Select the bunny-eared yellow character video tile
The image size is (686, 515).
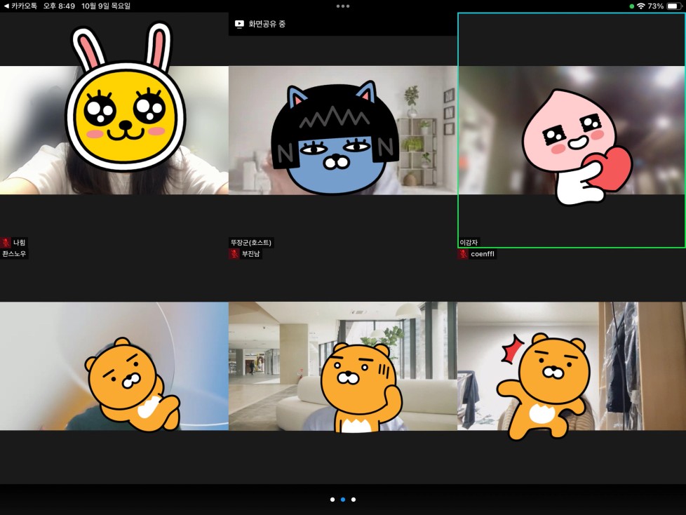(x=114, y=130)
